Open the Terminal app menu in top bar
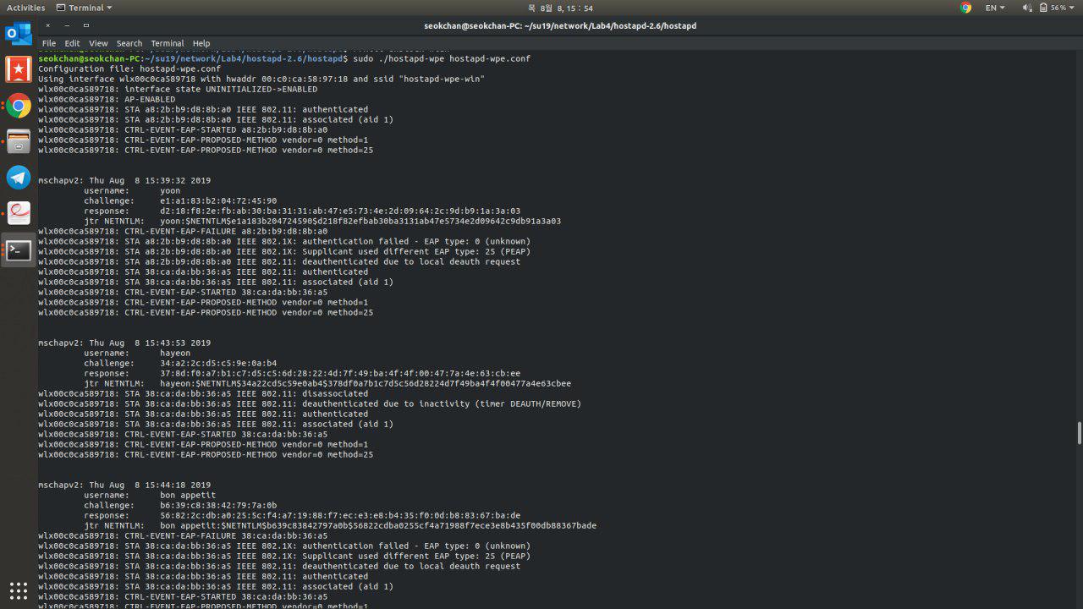The image size is (1083, 609). click(84, 8)
